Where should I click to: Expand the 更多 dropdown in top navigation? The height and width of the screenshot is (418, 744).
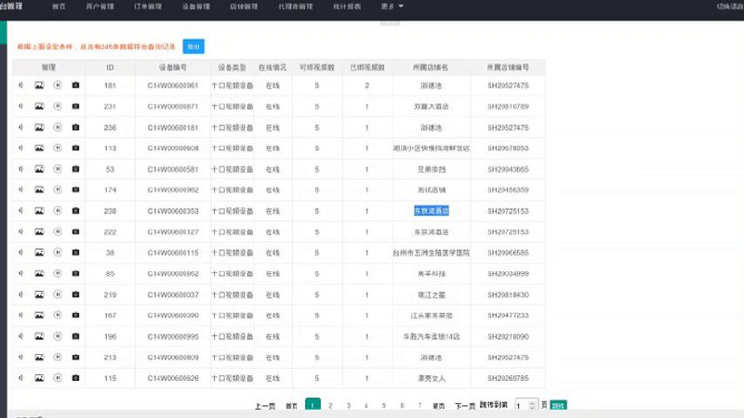392,7
